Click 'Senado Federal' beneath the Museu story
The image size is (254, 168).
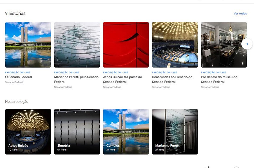tap(210, 87)
